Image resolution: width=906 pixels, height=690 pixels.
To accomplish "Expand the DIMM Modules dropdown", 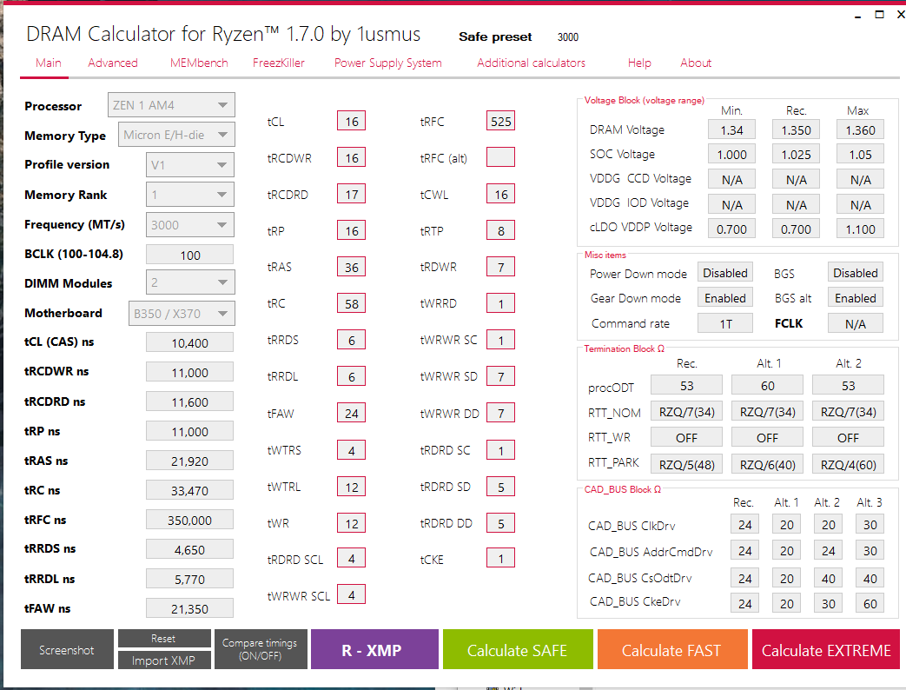I will coord(190,282).
